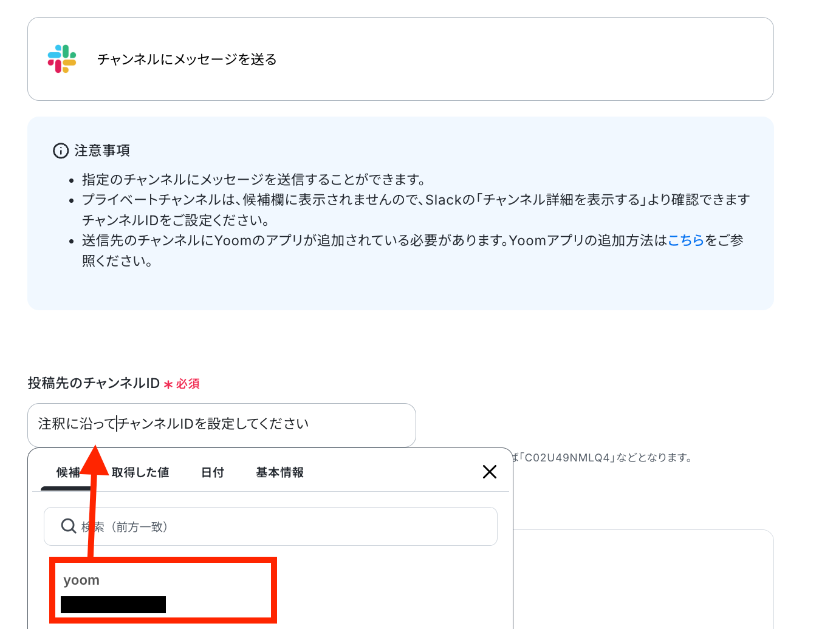819x629 pixels.
Task: Click the 注意事項 heading
Action: [102, 151]
